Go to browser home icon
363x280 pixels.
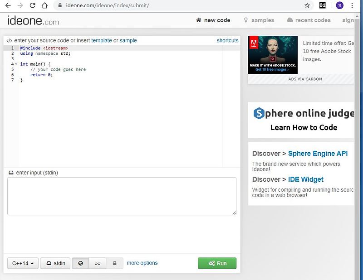44,5
